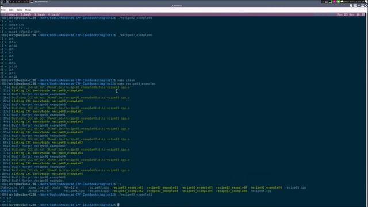Open the Edit menu
Viewport: 368px width, 207px height.
pyautogui.click(x=11, y=10)
